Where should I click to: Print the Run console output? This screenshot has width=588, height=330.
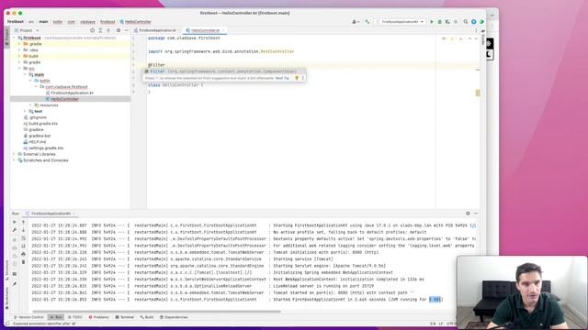pyautogui.click(x=23, y=254)
